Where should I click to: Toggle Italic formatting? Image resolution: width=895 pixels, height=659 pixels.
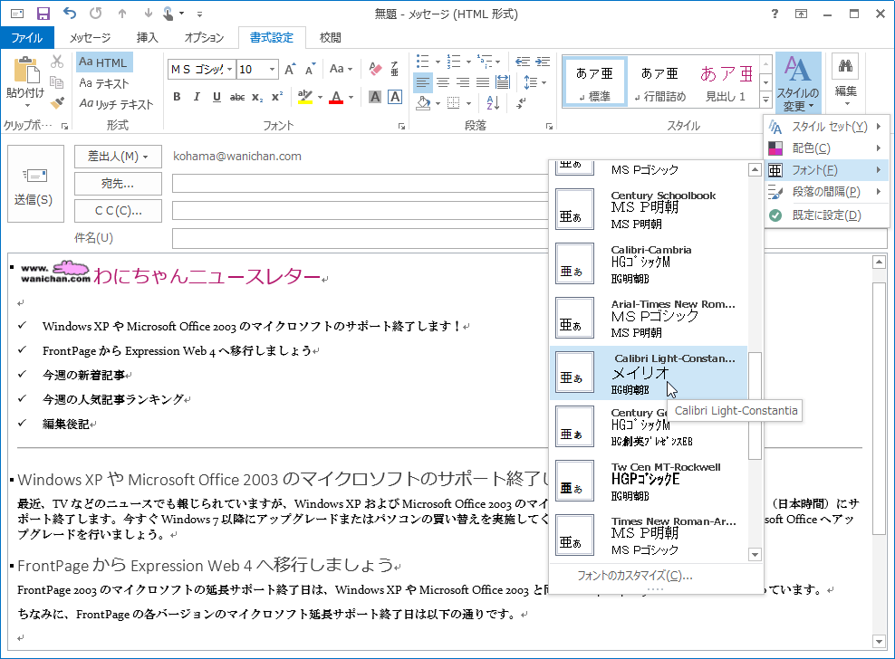pyautogui.click(x=197, y=97)
